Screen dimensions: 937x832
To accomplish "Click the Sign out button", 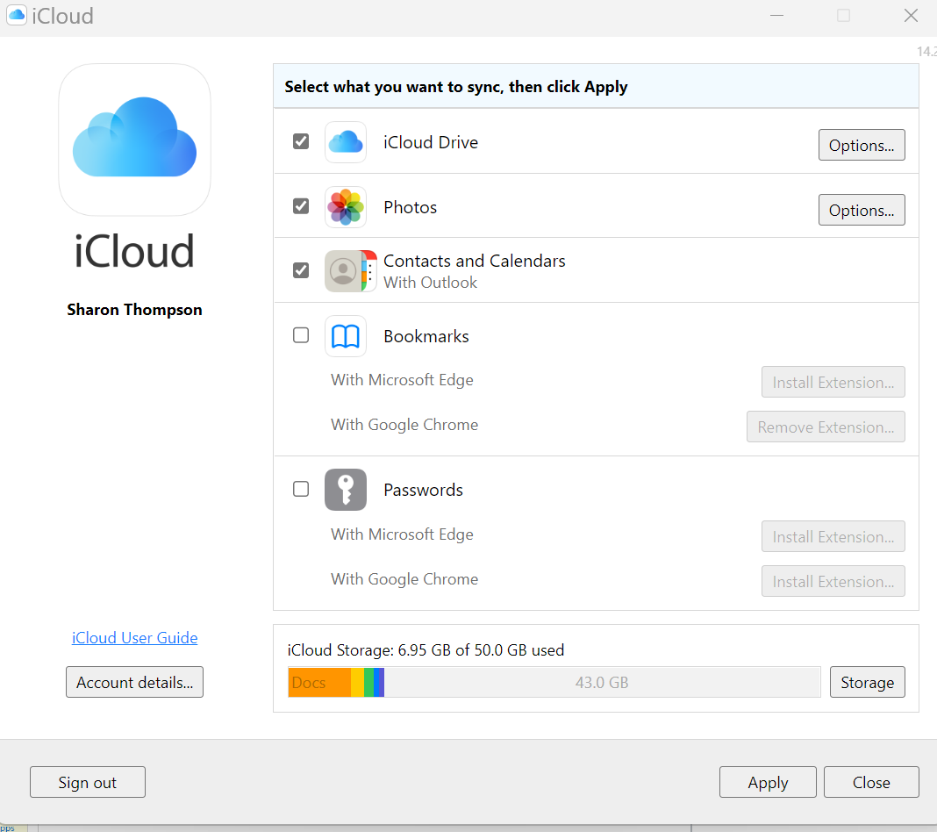I will [x=87, y=782].
